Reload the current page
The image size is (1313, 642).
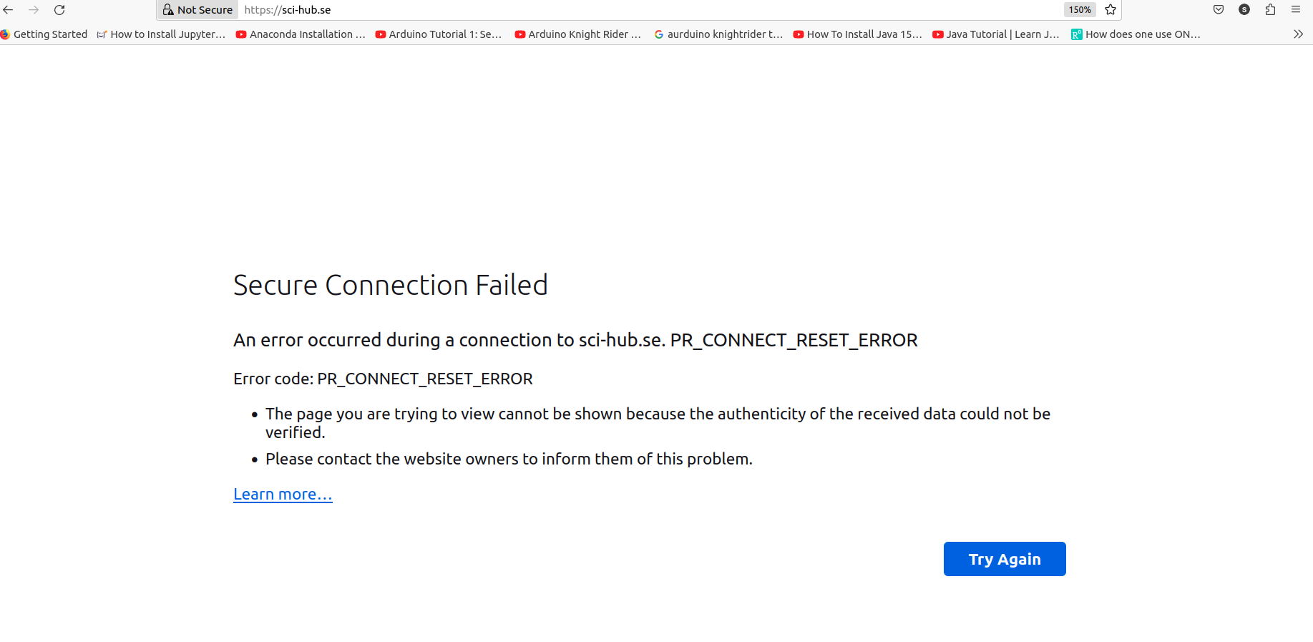[x=59, y=10]
